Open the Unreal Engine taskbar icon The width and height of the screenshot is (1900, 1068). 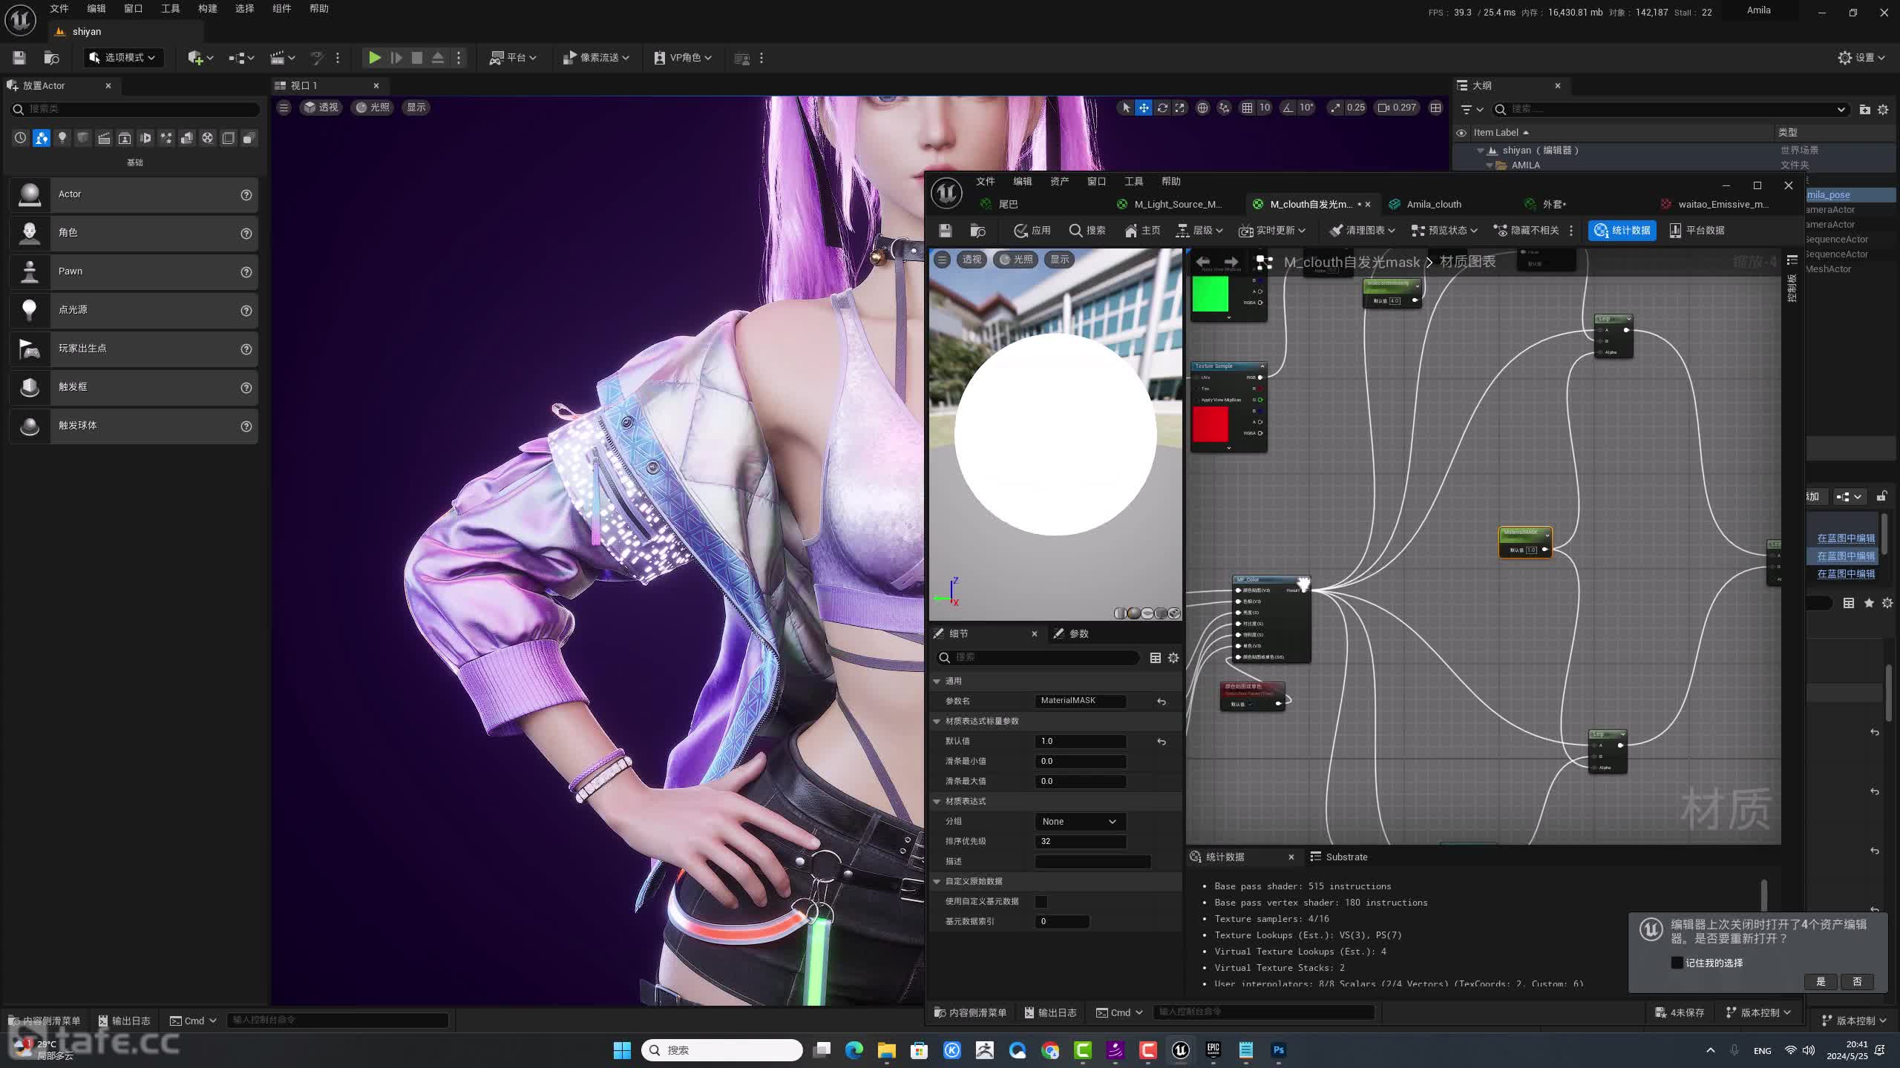tap(1181, 1050)
